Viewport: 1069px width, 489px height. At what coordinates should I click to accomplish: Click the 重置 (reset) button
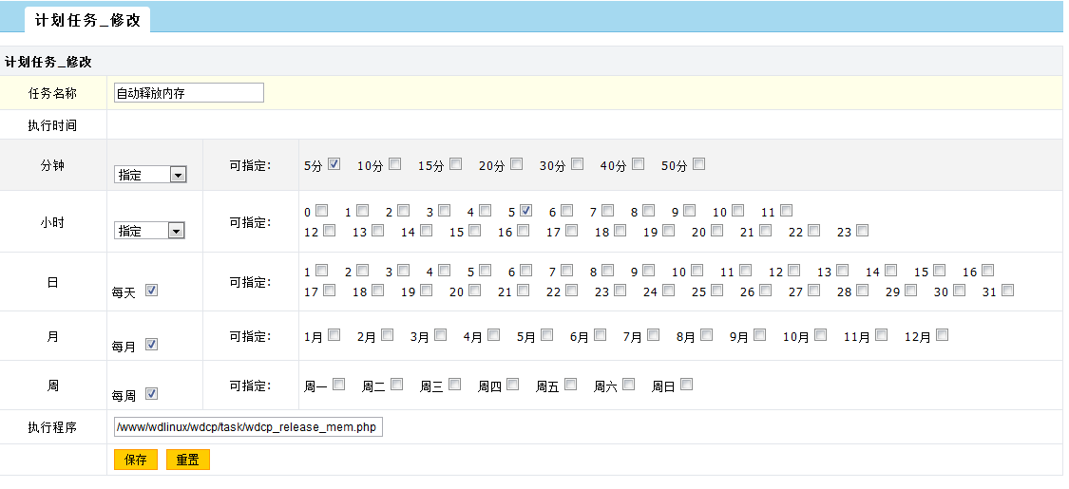pyautogui.click(x=187, y=460)
